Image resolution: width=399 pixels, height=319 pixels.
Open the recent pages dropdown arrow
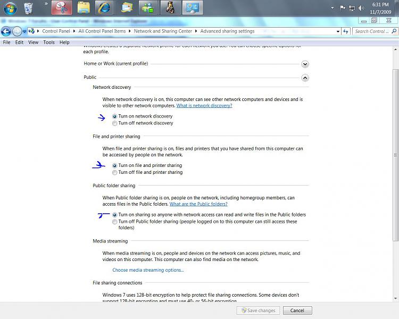point(24,31)
